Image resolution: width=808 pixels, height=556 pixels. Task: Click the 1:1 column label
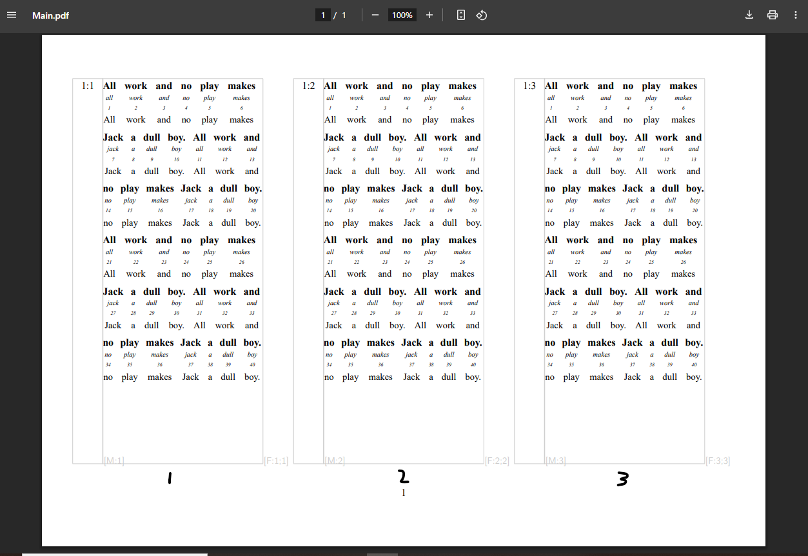[x=88, y=86]
